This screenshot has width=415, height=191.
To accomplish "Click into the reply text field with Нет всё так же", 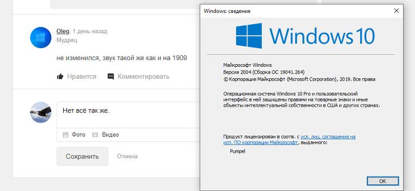I will pos(128,115).
